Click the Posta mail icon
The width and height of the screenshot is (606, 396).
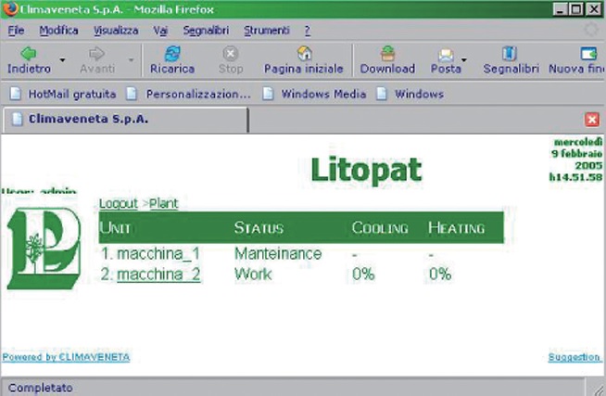point(445,54)
